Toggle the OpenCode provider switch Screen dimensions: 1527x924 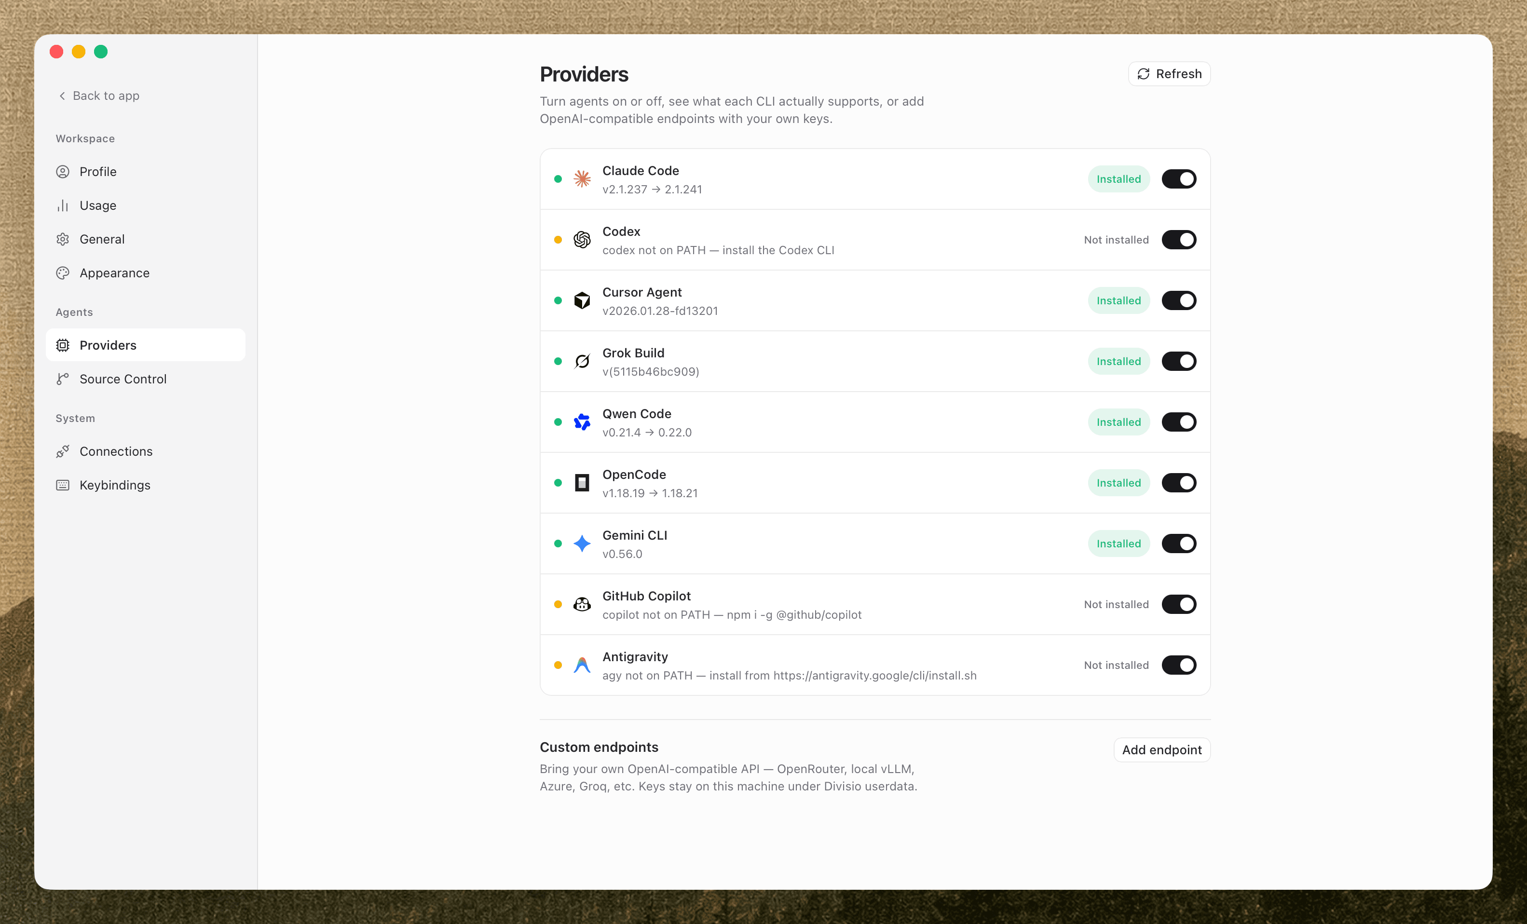(1179, 483)
